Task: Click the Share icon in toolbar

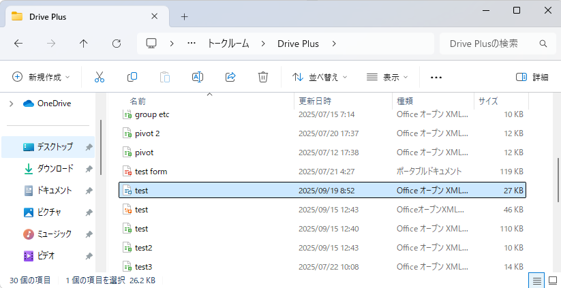Action: coord(230,77)
